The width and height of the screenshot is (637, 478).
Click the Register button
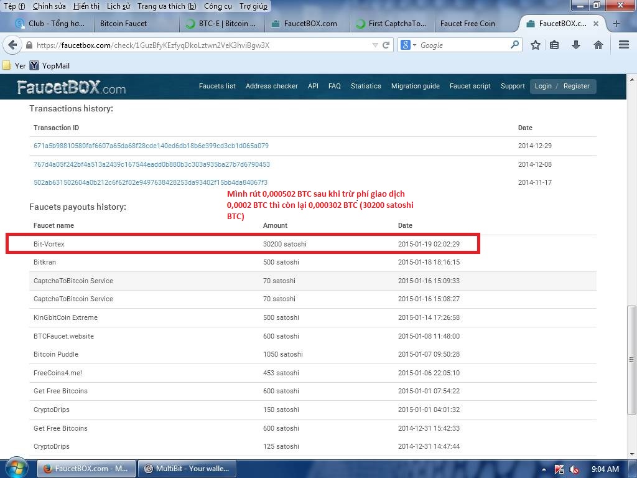576,86
